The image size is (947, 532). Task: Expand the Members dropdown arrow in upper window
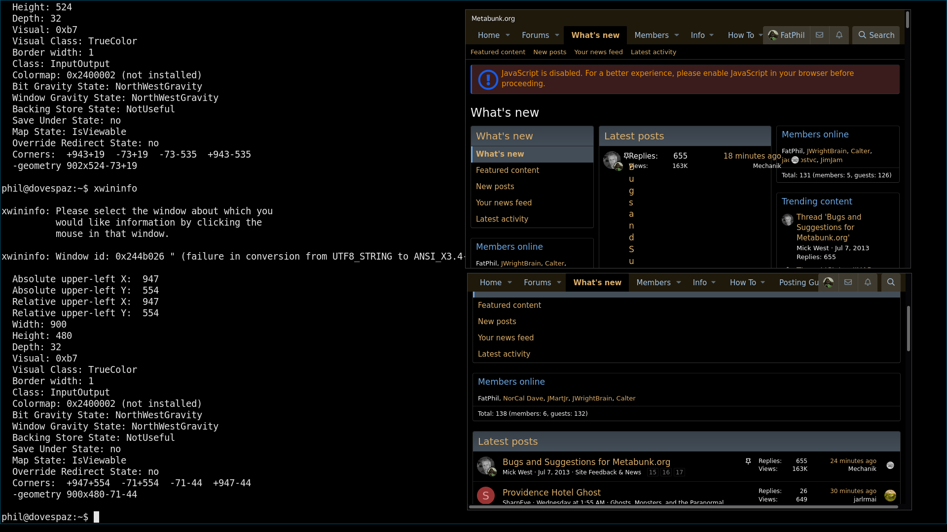[677, 35]
